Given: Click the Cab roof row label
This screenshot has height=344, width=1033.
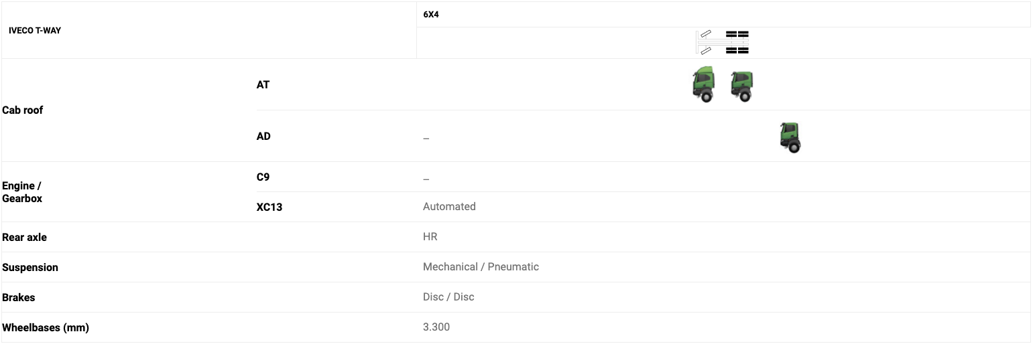Looking at the screenshot, I should coord(23,110).
